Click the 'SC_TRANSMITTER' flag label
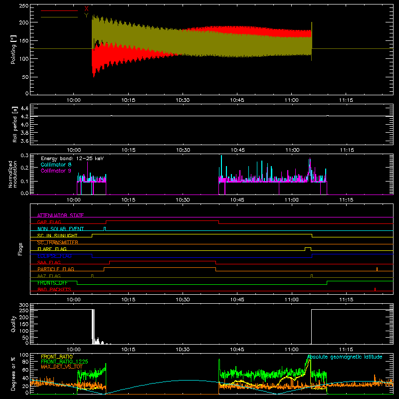This screenshot has height=399, width=399. pos(58,242)
